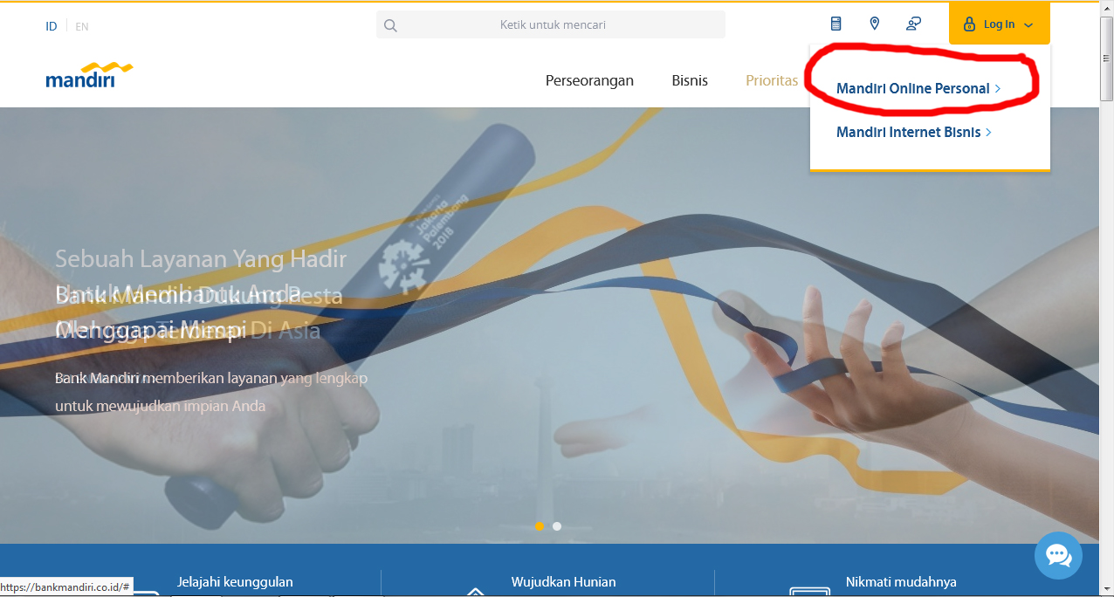Click the scrollbar up arrow
This screenshot has width=1114, height=597.
tap(1107, 10)
